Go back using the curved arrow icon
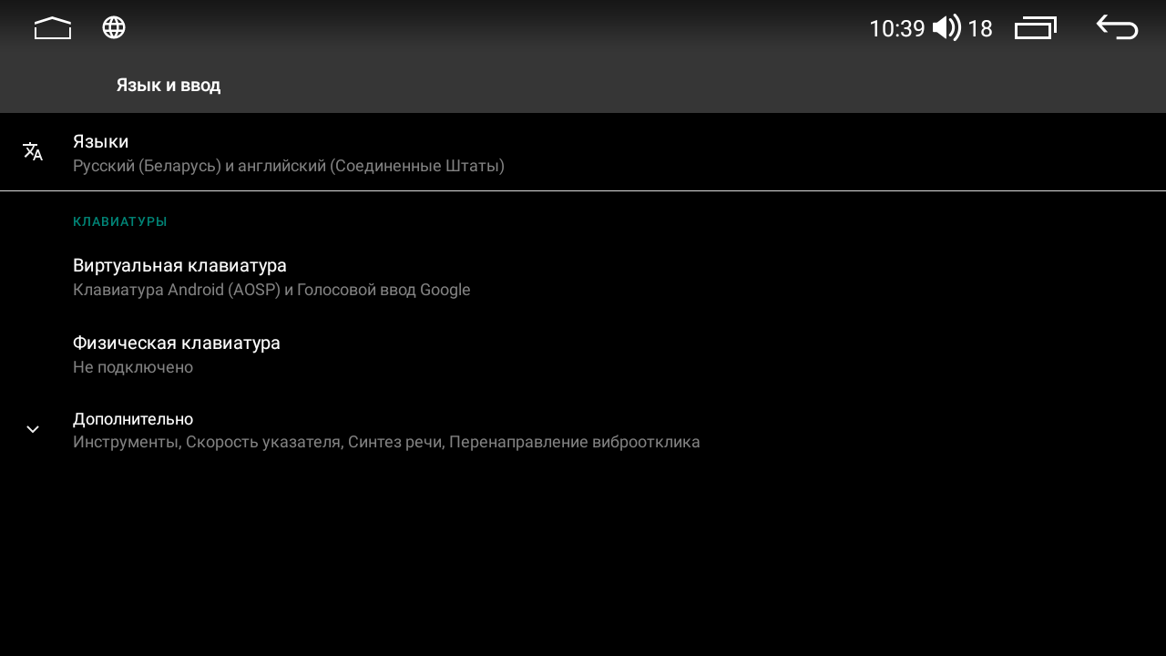 click(x=1117, y=27)
